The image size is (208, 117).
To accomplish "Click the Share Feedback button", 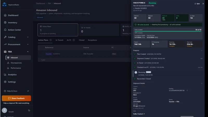I will [x=16, y=98].
